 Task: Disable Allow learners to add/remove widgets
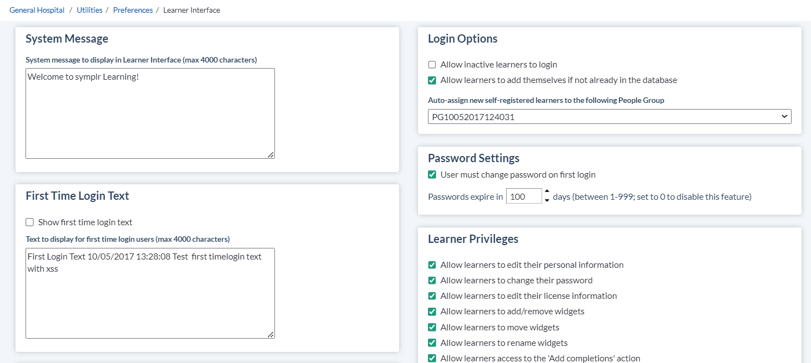432,312
